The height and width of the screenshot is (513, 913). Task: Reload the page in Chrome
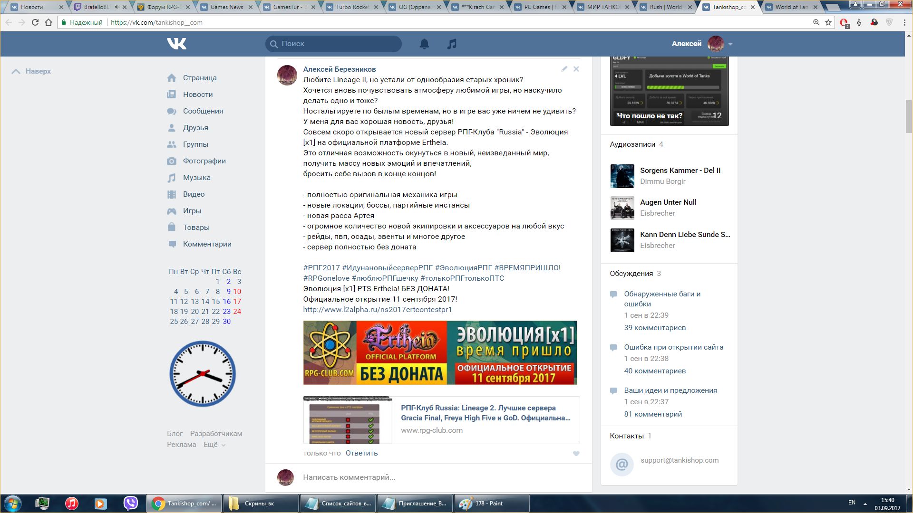coord(35,22)
